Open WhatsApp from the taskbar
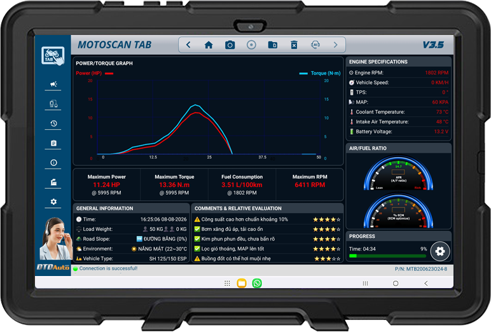Screen dimensions: 491x332 click(x=257, y=283)
